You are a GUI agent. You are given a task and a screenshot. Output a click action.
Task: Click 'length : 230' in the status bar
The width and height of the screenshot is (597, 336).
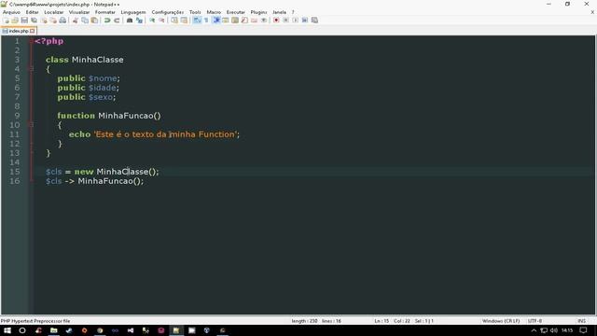pyautogui.click(x=304, y=321)
